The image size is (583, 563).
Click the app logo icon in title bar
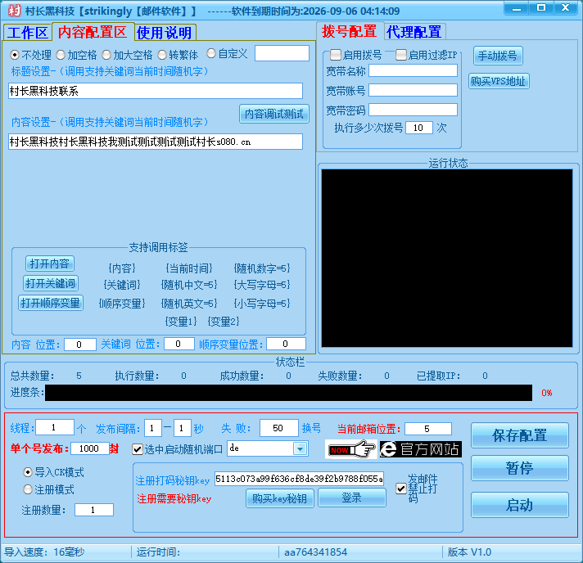(x=14, y=11)
